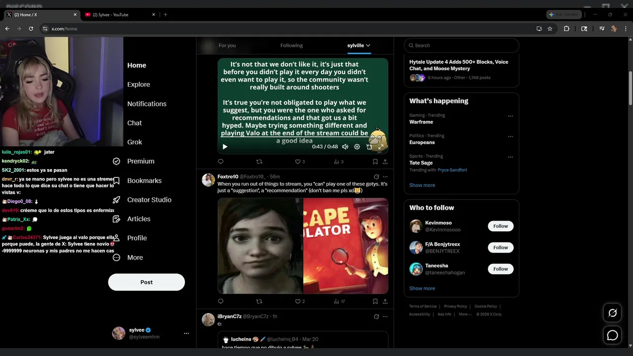Open Notifications in sidebar
Screen dimensions: 633x356
pyautogui.click(x=147, y=104)
